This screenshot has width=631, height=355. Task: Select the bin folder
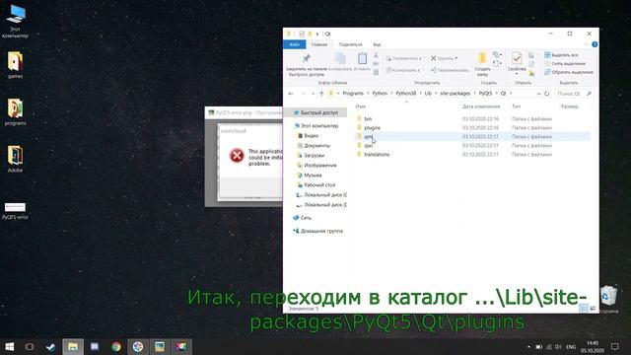[x=368, y=118]
